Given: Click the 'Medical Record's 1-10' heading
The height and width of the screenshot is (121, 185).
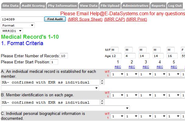Looking at the screenshot, I should click(x=30, y=37).
